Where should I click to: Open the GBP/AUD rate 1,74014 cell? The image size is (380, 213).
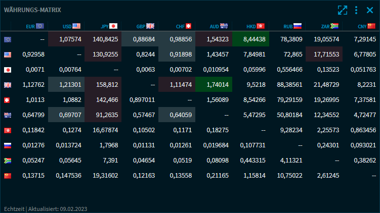click(x=214, y=85)
